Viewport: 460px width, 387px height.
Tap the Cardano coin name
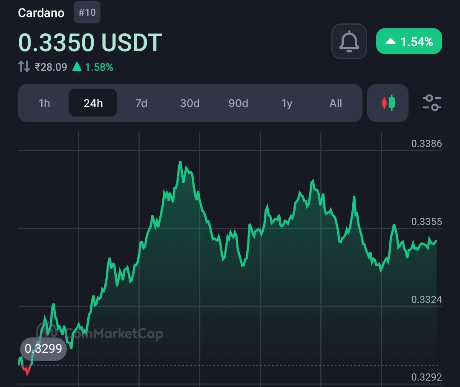[41, 13]
